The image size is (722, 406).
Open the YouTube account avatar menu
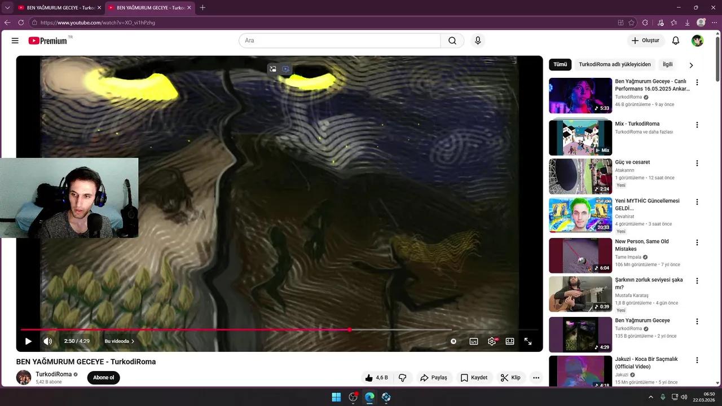point(698,41)
